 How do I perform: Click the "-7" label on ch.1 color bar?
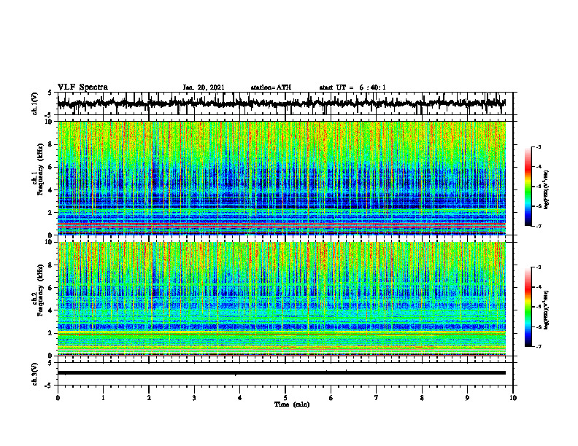pyautogui.click(x=539, y=226)
